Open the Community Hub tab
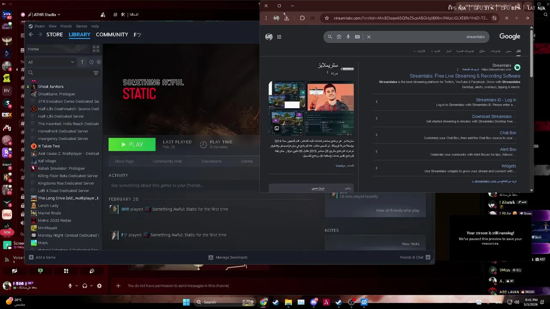Image resolution: width=550 pixels, height=309 pixels. [x=167, y=161]
